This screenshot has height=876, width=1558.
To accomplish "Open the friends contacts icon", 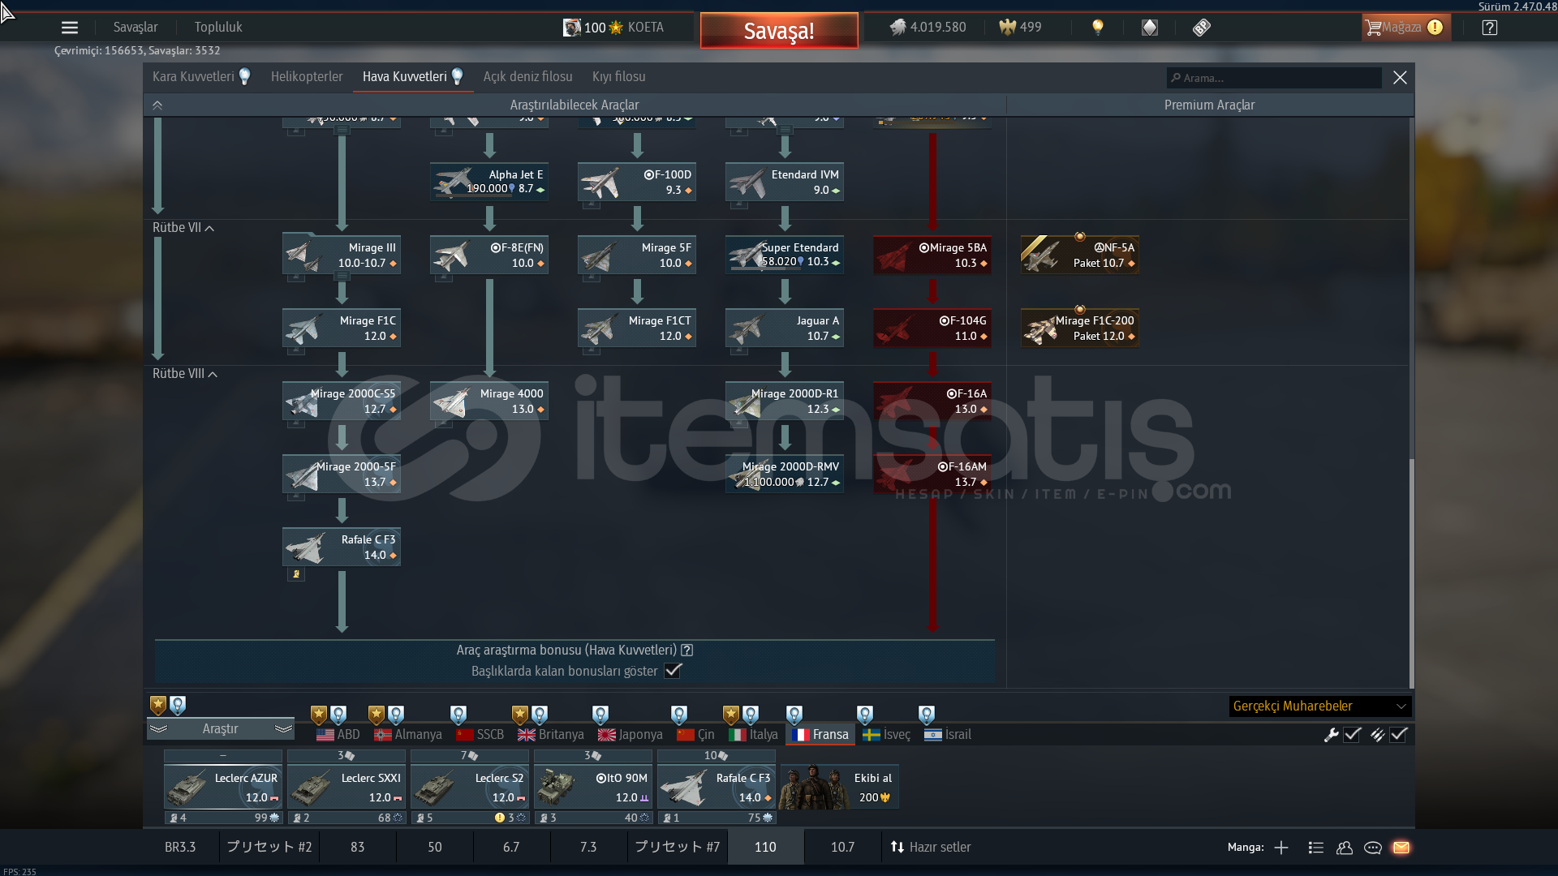I will pos(1345,848).
